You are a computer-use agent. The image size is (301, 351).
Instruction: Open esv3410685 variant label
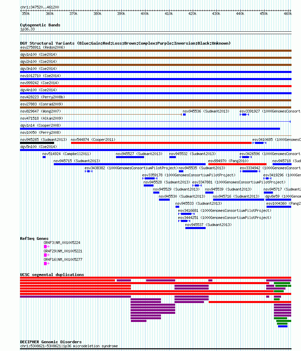point(277,140)
